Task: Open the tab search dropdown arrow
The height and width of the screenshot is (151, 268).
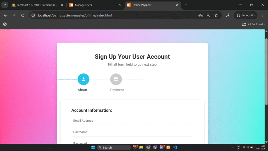Action: (5, 5)
